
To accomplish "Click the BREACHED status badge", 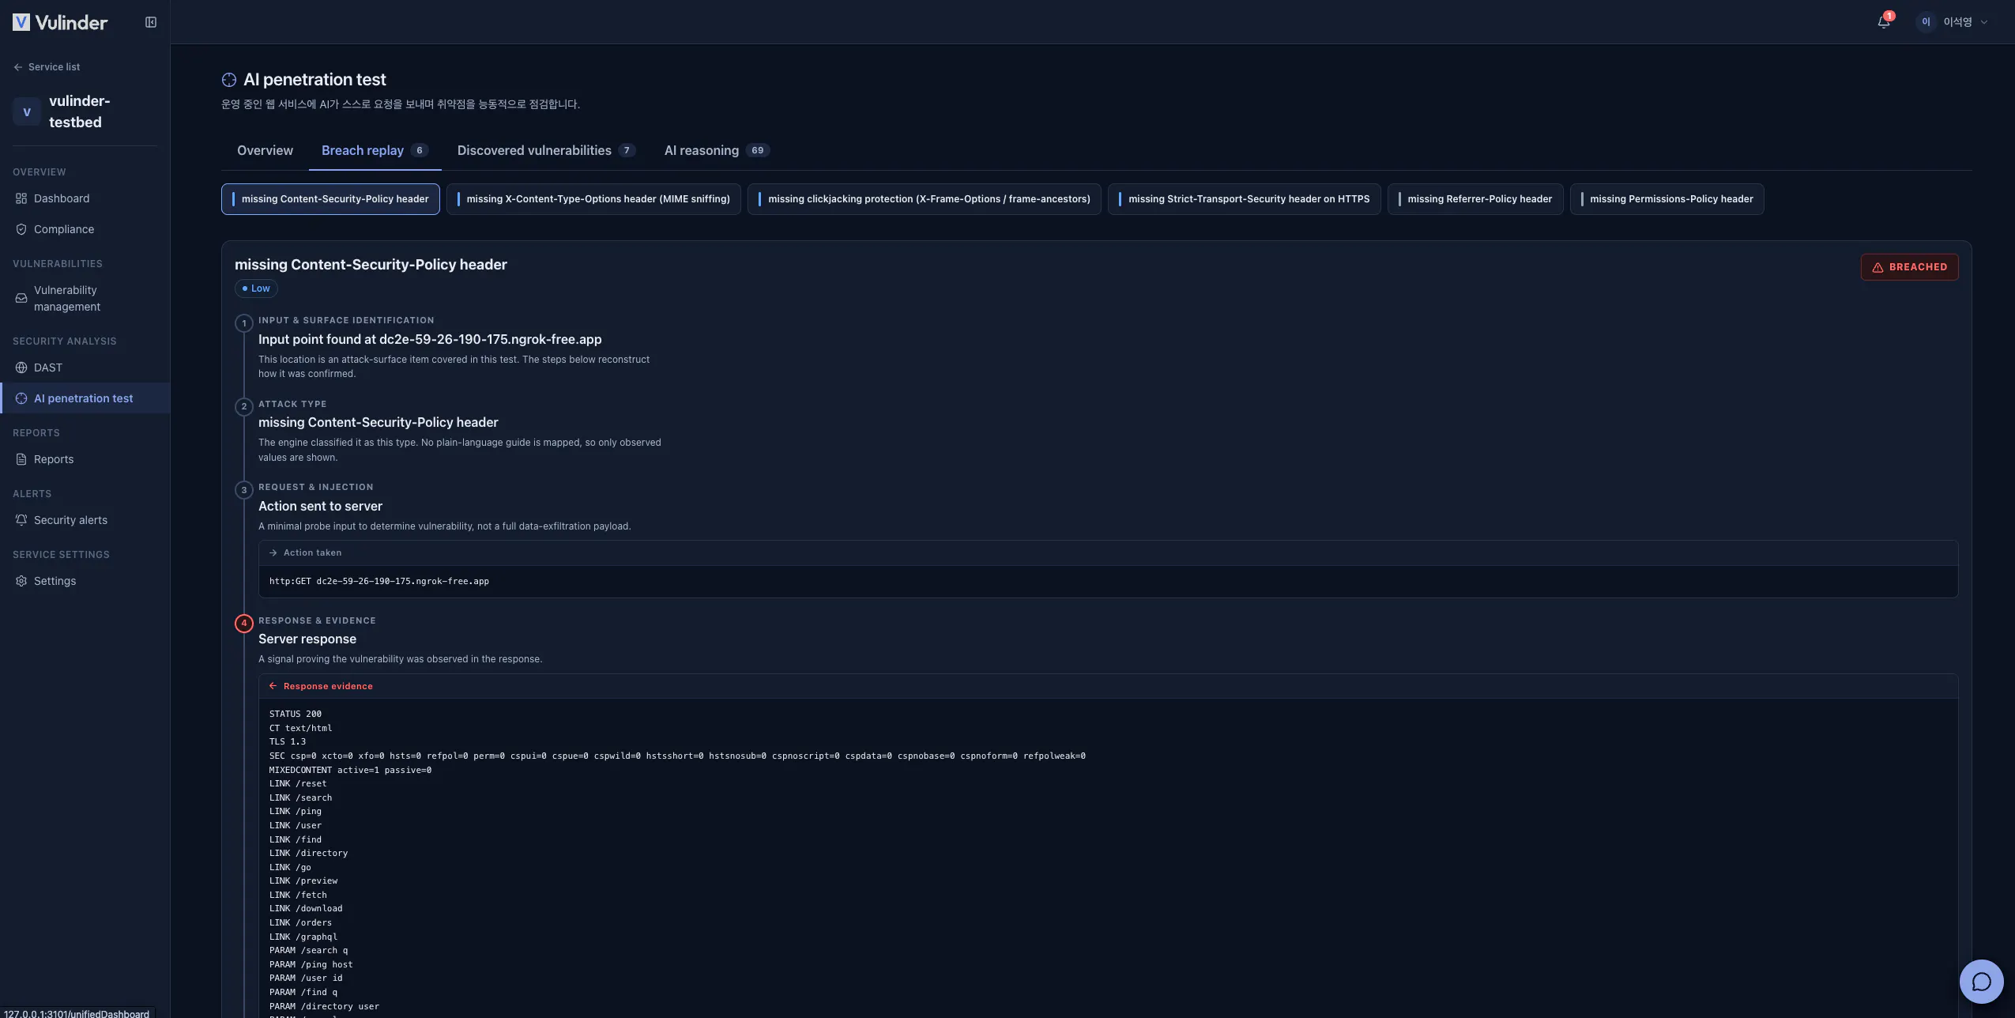I will [x=1909, y=267].
